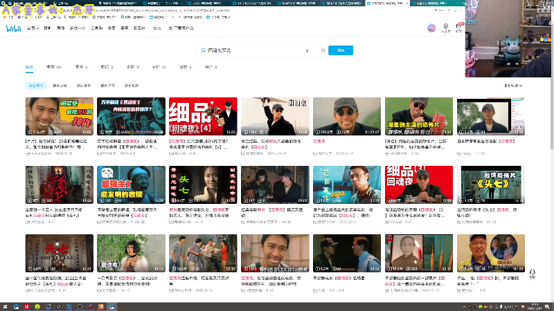Open the 更多筛选 dropdown at right

pyautogui.click(x=512, y=86)
